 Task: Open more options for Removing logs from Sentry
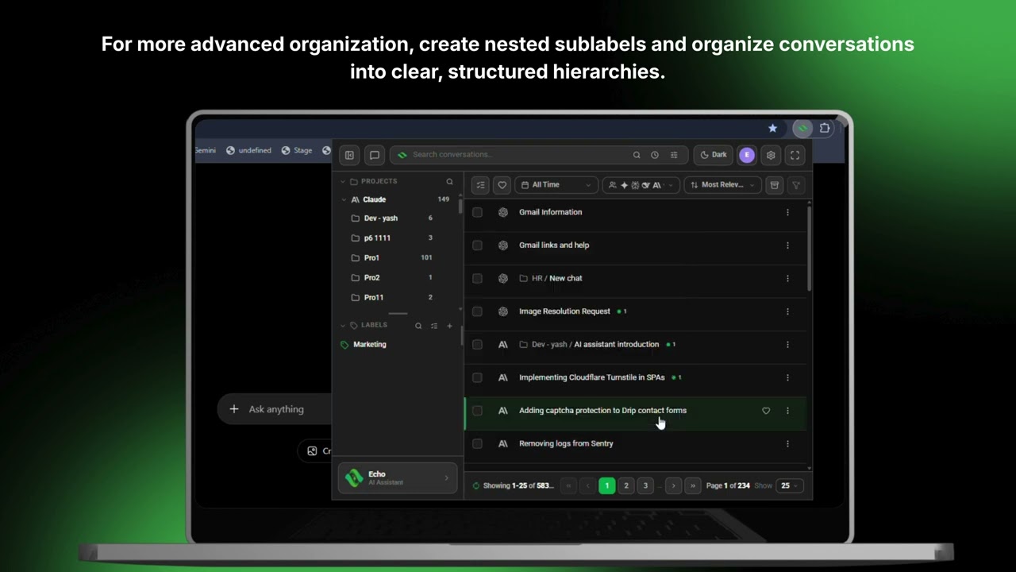tap(787, 443)
